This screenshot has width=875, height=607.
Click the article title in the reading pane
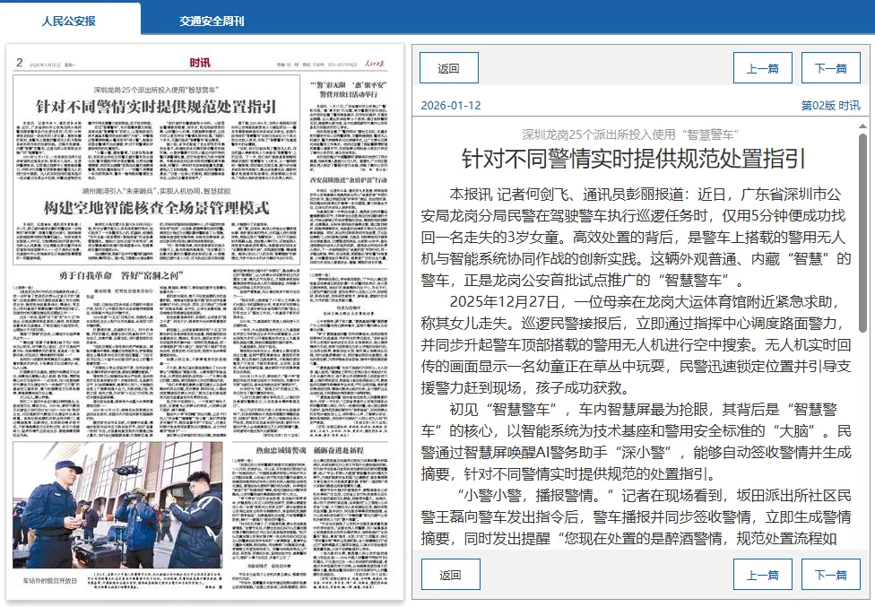634,160
